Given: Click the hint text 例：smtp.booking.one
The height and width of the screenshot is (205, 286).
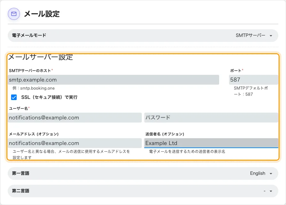Looking at the screenshot, I should click(34, 88).
